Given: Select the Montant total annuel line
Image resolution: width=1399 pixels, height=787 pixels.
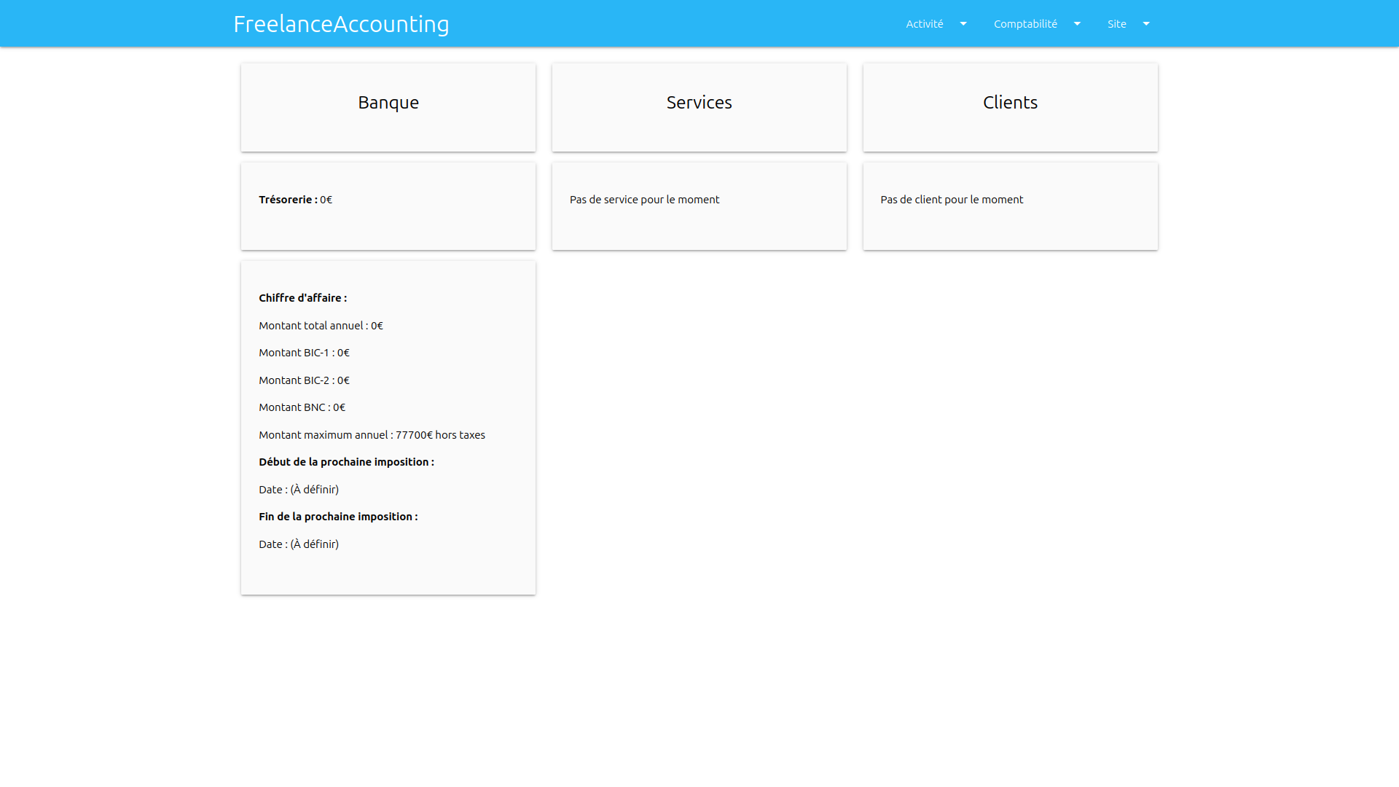Looking at the screenshot, I should pyautogui.click(x=321, y=326).
